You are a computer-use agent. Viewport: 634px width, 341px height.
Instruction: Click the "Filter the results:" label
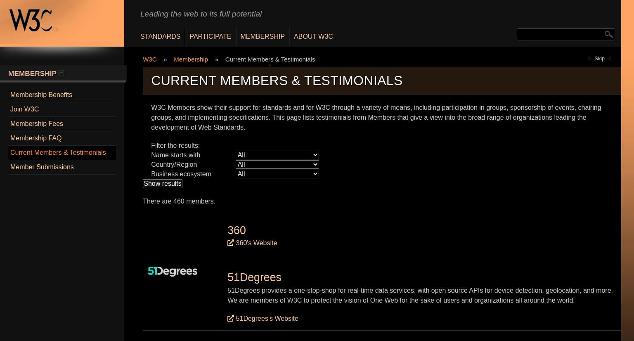coord(175,145)
